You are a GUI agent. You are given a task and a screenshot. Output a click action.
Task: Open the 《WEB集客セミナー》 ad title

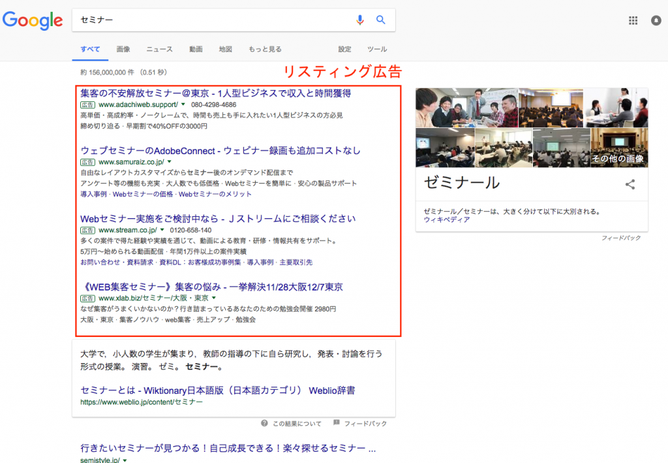point(212,287)
